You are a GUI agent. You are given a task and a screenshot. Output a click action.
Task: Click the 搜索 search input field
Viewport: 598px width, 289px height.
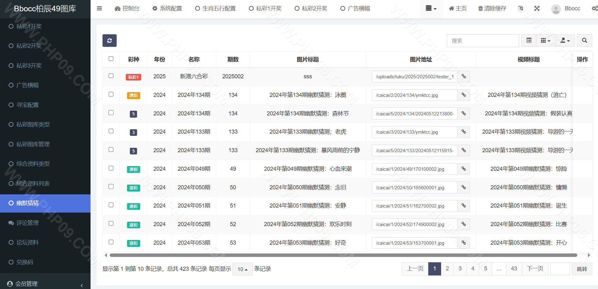point(483,41)
